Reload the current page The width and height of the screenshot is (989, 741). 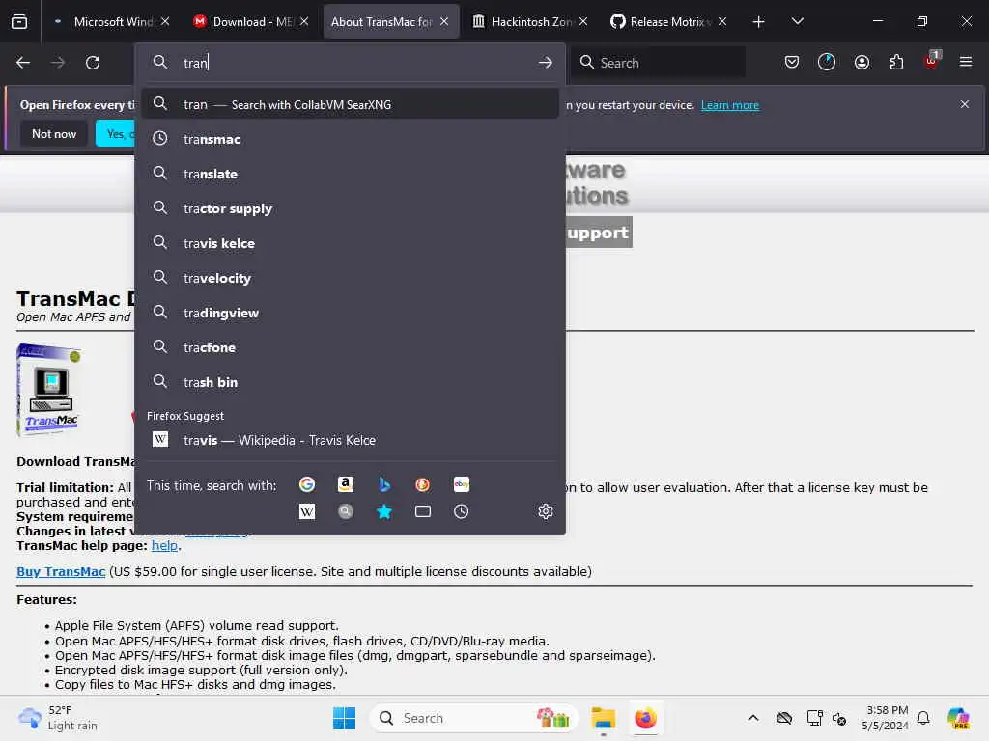(x=93, y=63)
